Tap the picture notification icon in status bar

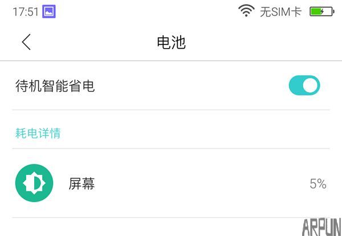tap(49, 11)
